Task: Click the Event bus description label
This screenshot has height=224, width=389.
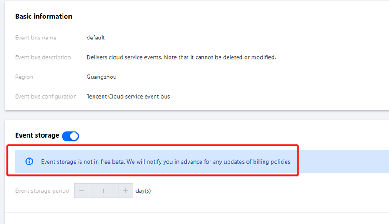Action: point(43,57)
